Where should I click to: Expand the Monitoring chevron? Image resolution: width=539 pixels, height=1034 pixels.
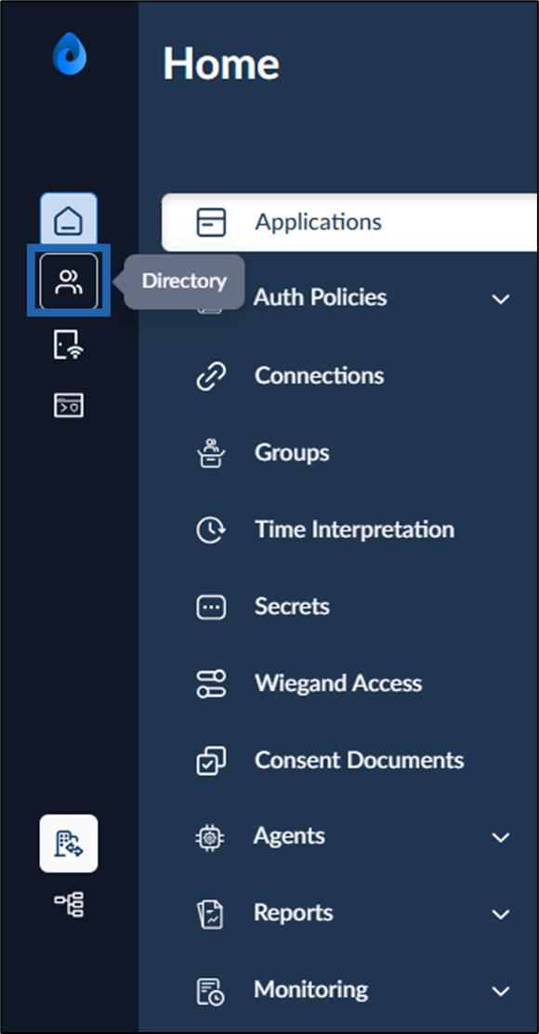coord(501,991)
